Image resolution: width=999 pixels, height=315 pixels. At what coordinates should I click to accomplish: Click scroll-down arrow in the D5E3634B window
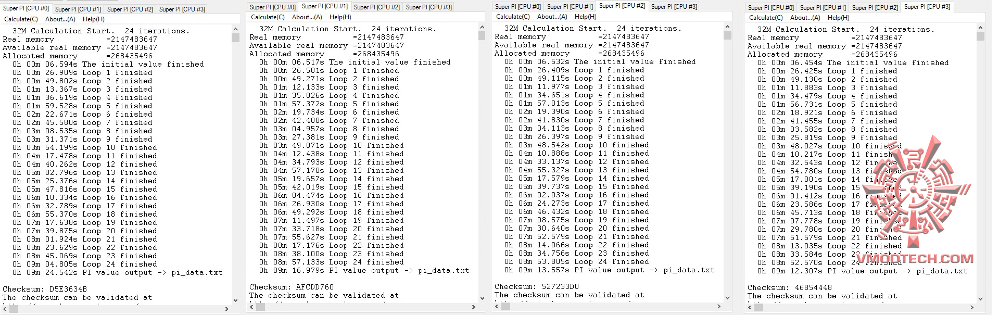[235, 299]
